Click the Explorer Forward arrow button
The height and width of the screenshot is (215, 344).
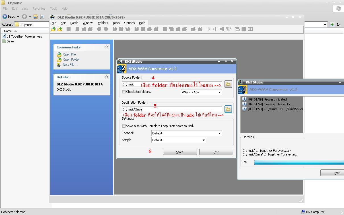(x=24, y=17)
